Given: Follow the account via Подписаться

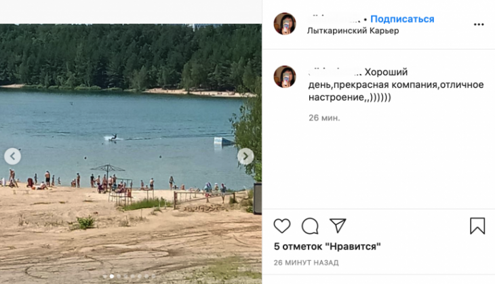Looking at the screenshot, I should pos(402,19).
